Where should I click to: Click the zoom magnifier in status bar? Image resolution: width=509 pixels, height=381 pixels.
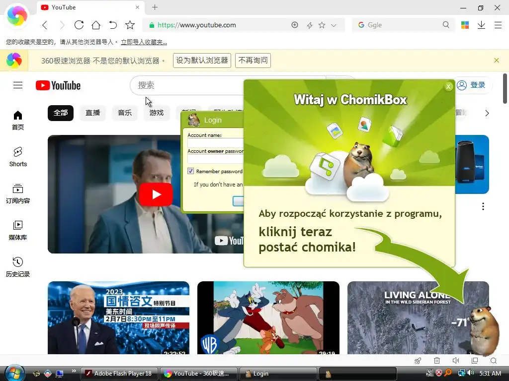coord(494,361)
